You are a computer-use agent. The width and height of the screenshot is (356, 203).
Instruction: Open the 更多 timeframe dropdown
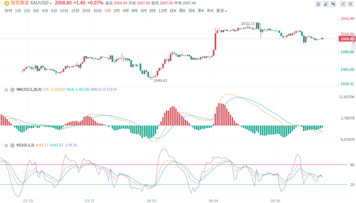coord(221,11)
